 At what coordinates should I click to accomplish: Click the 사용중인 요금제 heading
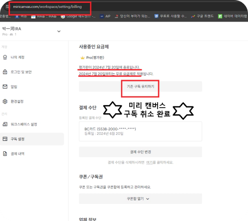click(x=94, y=47)
